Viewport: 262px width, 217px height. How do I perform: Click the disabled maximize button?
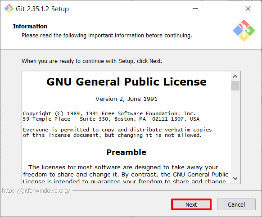tap(221, 9)
